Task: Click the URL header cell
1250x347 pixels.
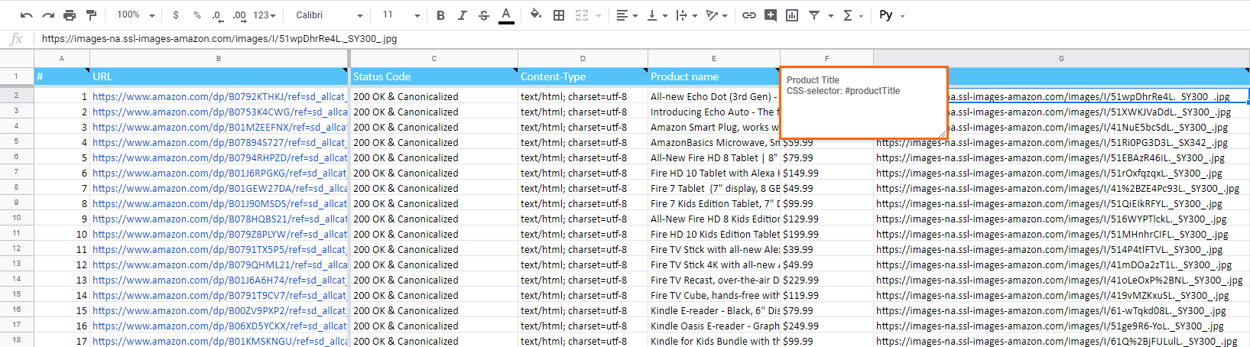Action: click(x=219, y=76)
